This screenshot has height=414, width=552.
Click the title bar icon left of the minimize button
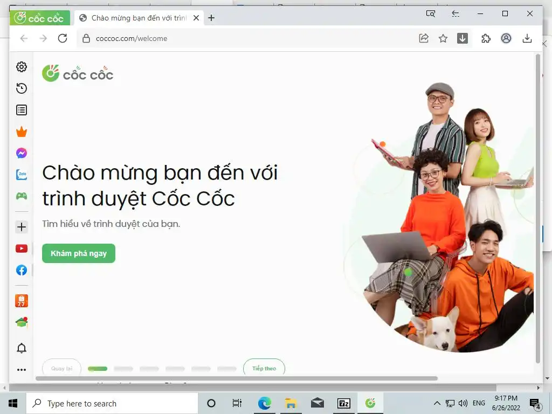point(456,13)
